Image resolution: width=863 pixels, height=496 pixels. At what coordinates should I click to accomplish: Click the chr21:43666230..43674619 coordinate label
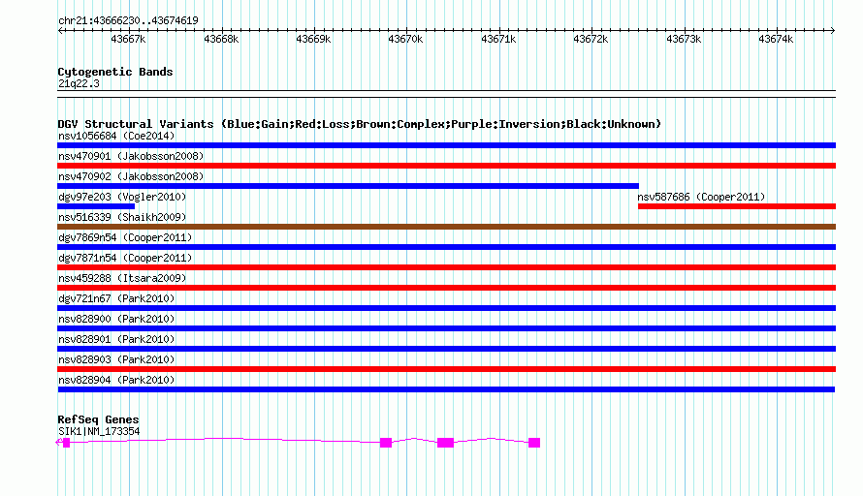[128, 20]
